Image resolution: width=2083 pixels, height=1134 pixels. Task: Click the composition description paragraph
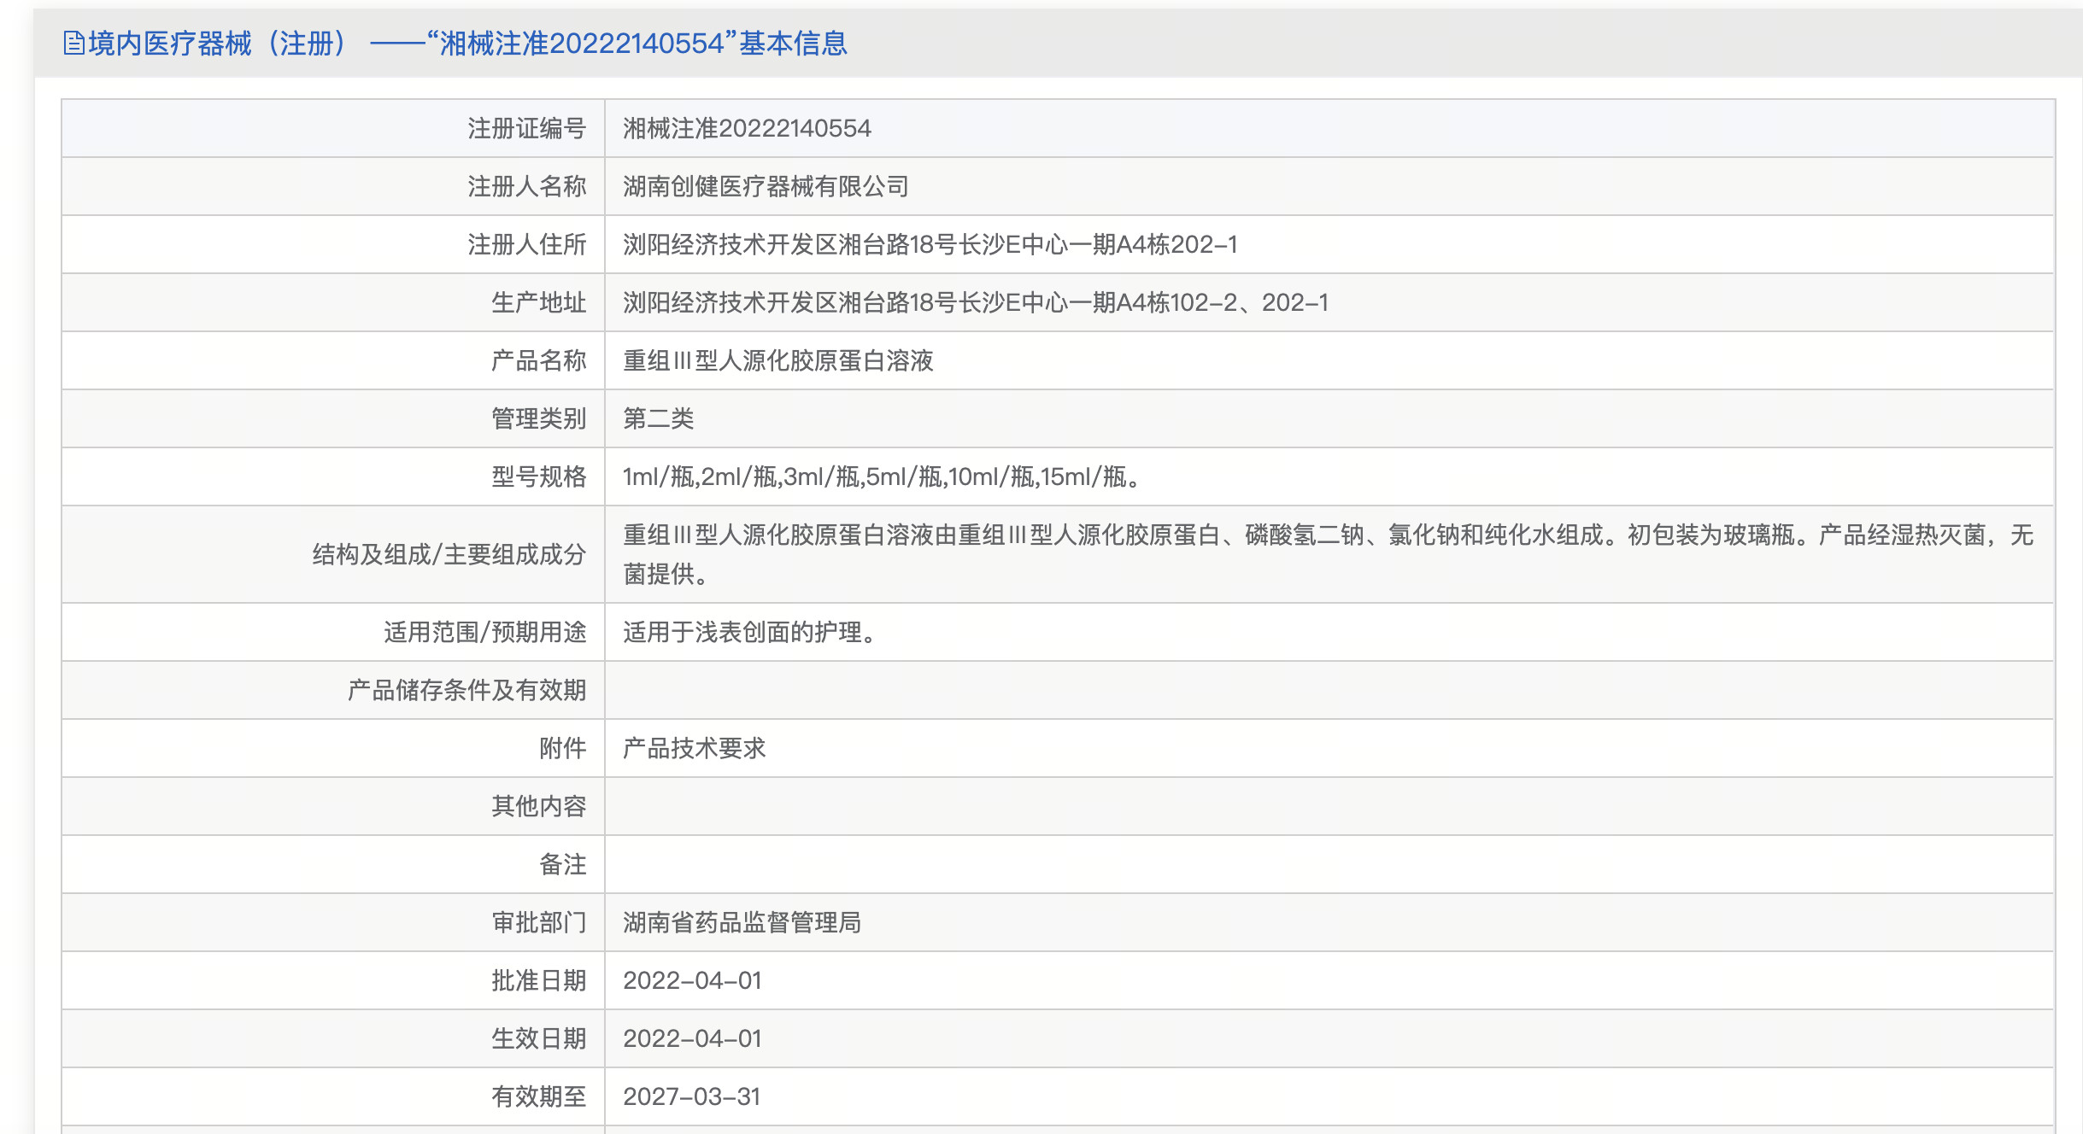[1328, 554]
